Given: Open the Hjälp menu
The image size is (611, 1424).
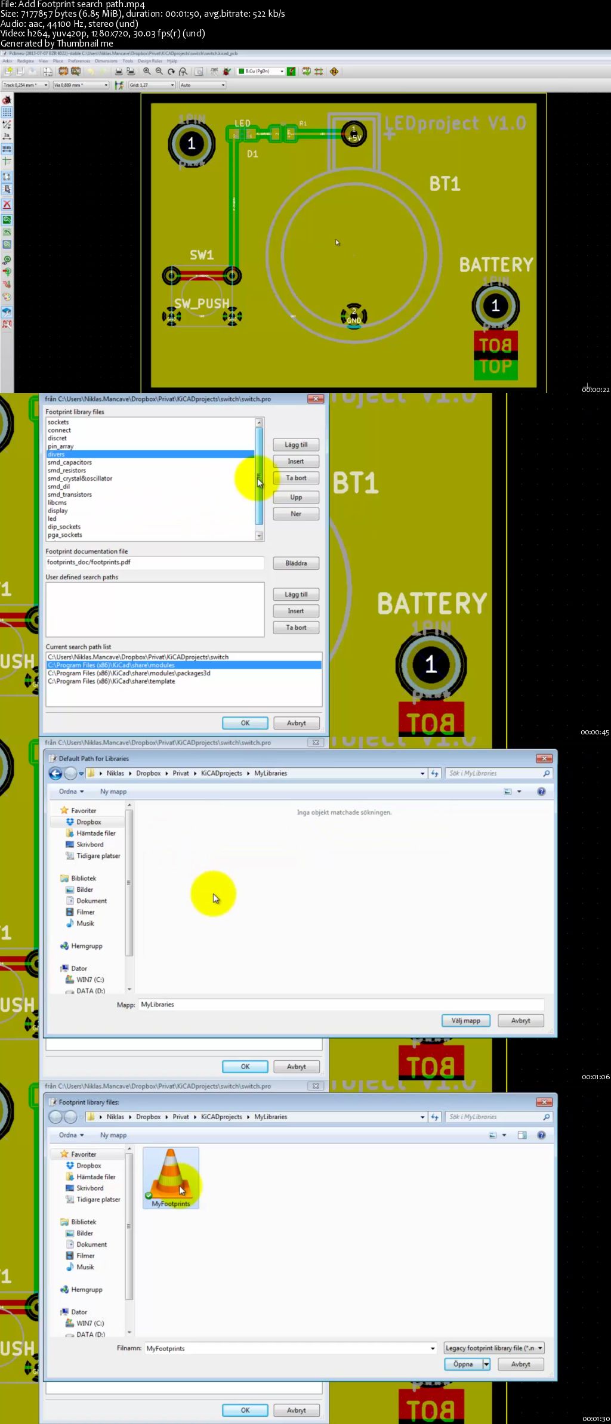Looking at the screenshot, I should click(x=172, y=61).
